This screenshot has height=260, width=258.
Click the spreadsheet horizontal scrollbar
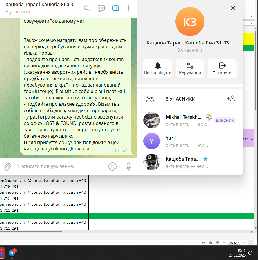click(31, 232)
